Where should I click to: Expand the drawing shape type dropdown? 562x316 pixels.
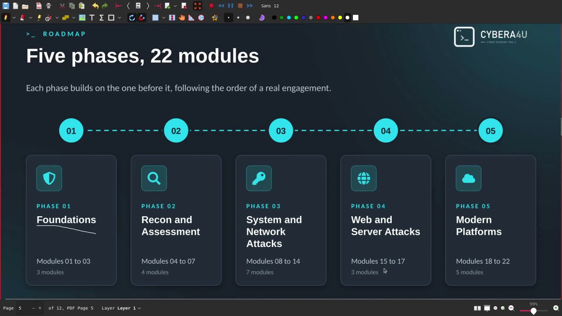pyautogui.click(x=119, y=18)
